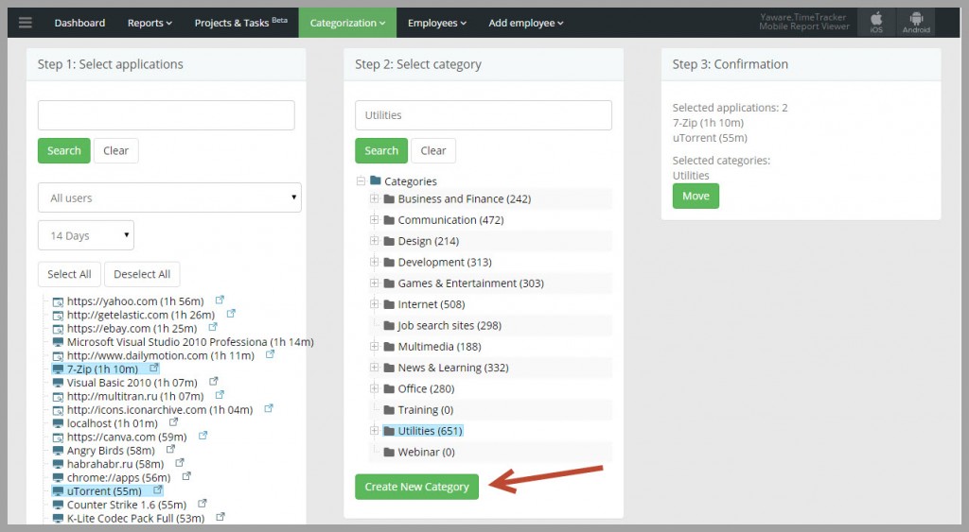Click the Utilities folder icon
The height and width of the screenshot is (532, 969).
389,431
